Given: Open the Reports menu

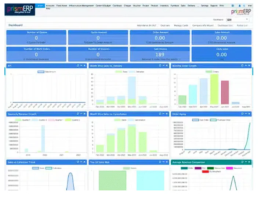Looking at the screenshot, I should tap(214, 6).
